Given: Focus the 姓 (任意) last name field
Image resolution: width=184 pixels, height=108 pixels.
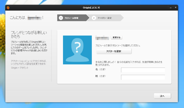Looking at the screenshot, I should (143, 77).
